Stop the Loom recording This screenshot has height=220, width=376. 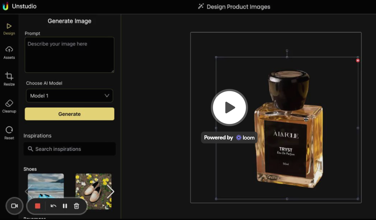pyautogui.click(x=38, y=206)
